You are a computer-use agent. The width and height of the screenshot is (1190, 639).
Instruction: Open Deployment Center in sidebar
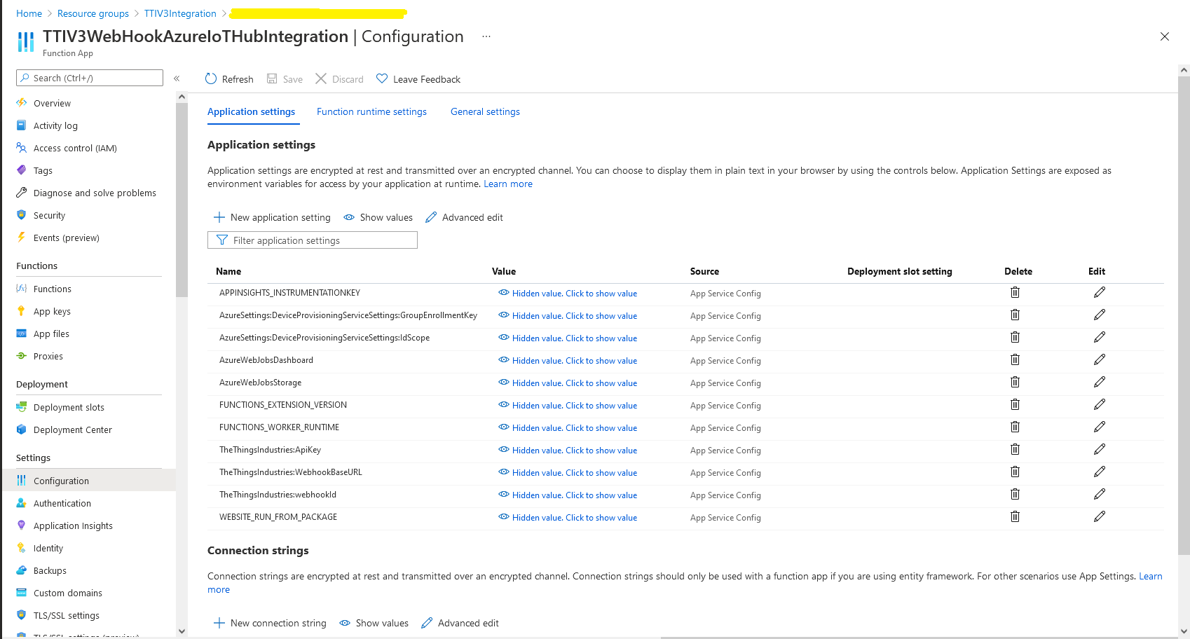[x=72, y=430]
